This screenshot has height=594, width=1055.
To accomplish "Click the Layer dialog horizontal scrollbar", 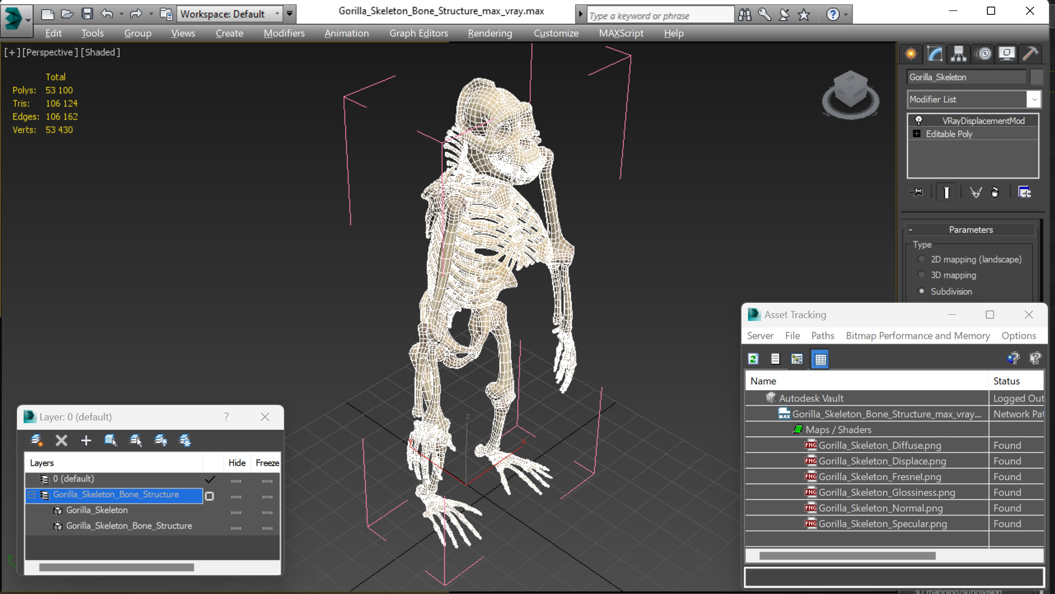I will point(116,568).
